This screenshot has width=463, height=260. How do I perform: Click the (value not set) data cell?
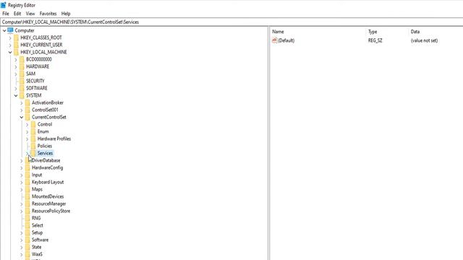[x=424, y=40]
